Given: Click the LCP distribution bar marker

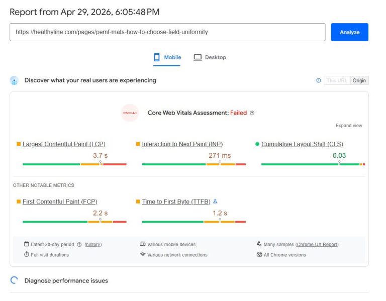Looking at the screenshot, I should click(x=100, y=162).
